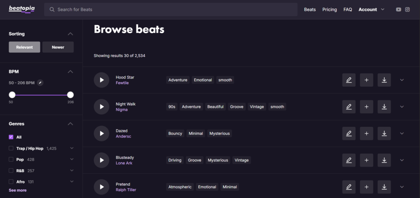Expand the Hood Star row details chevron

[402, 80]
